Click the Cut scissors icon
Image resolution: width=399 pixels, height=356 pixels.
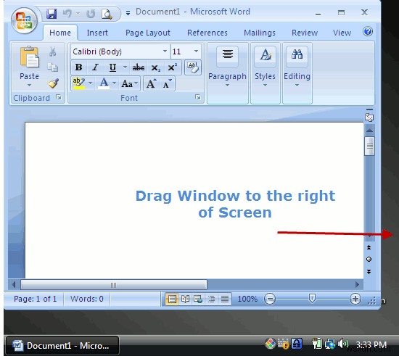click(x=53, y=51)
